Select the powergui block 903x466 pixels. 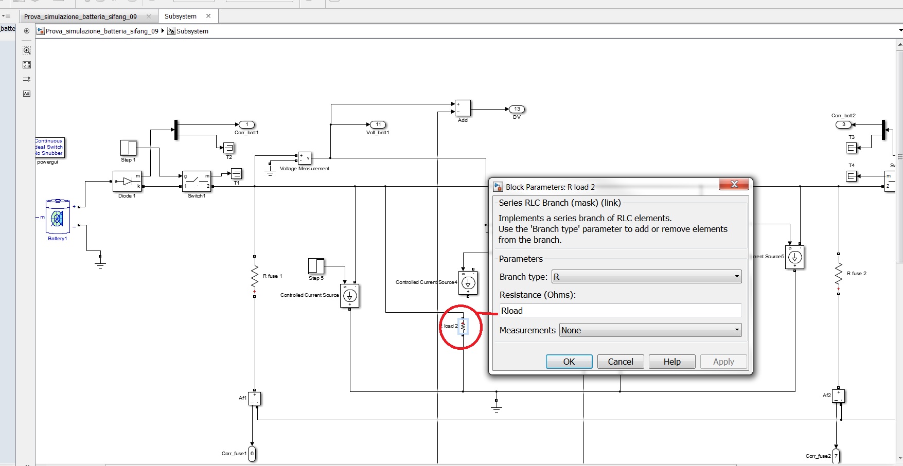click(x=50, y=148)
